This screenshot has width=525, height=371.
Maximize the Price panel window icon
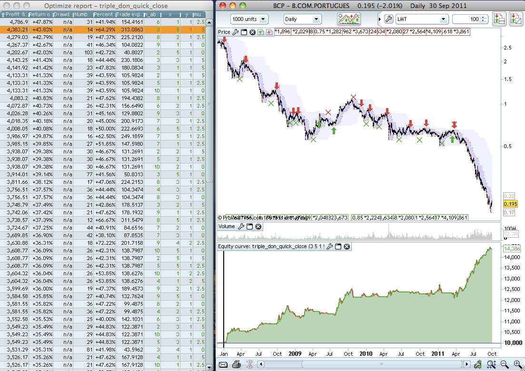244,32
